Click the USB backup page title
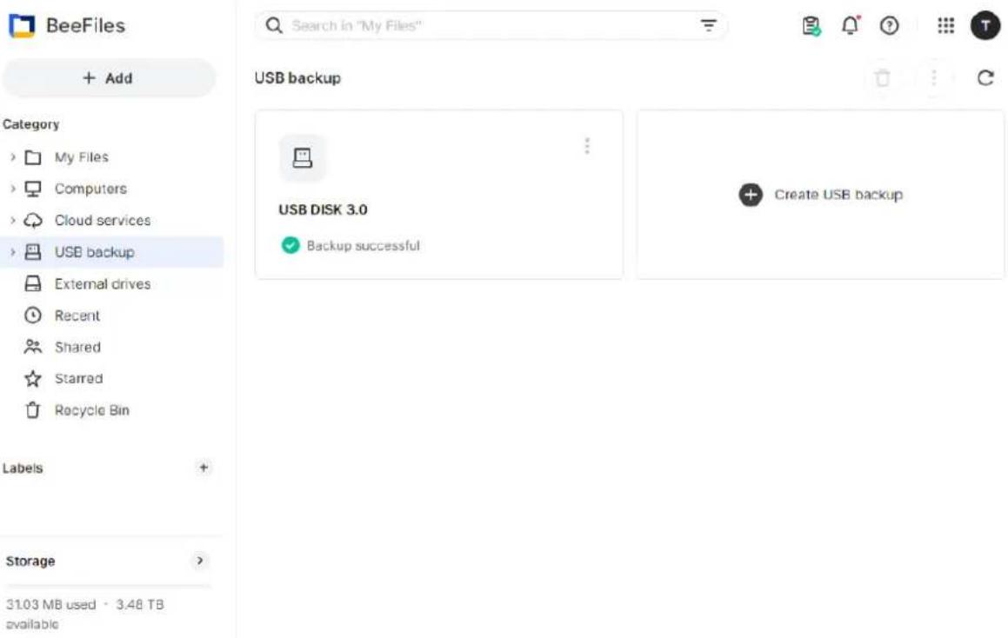Viewport: 1008px width, 638px height. (x=297, y=77)
